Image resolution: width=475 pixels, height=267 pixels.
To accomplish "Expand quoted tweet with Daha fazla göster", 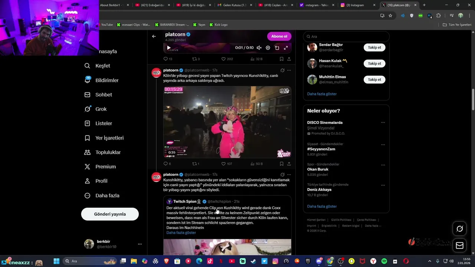I will (x=181, y=233).
